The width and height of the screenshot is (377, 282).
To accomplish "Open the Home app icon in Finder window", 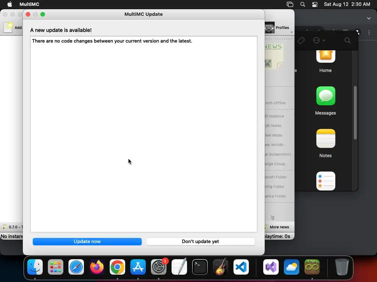I will [325, 57].
